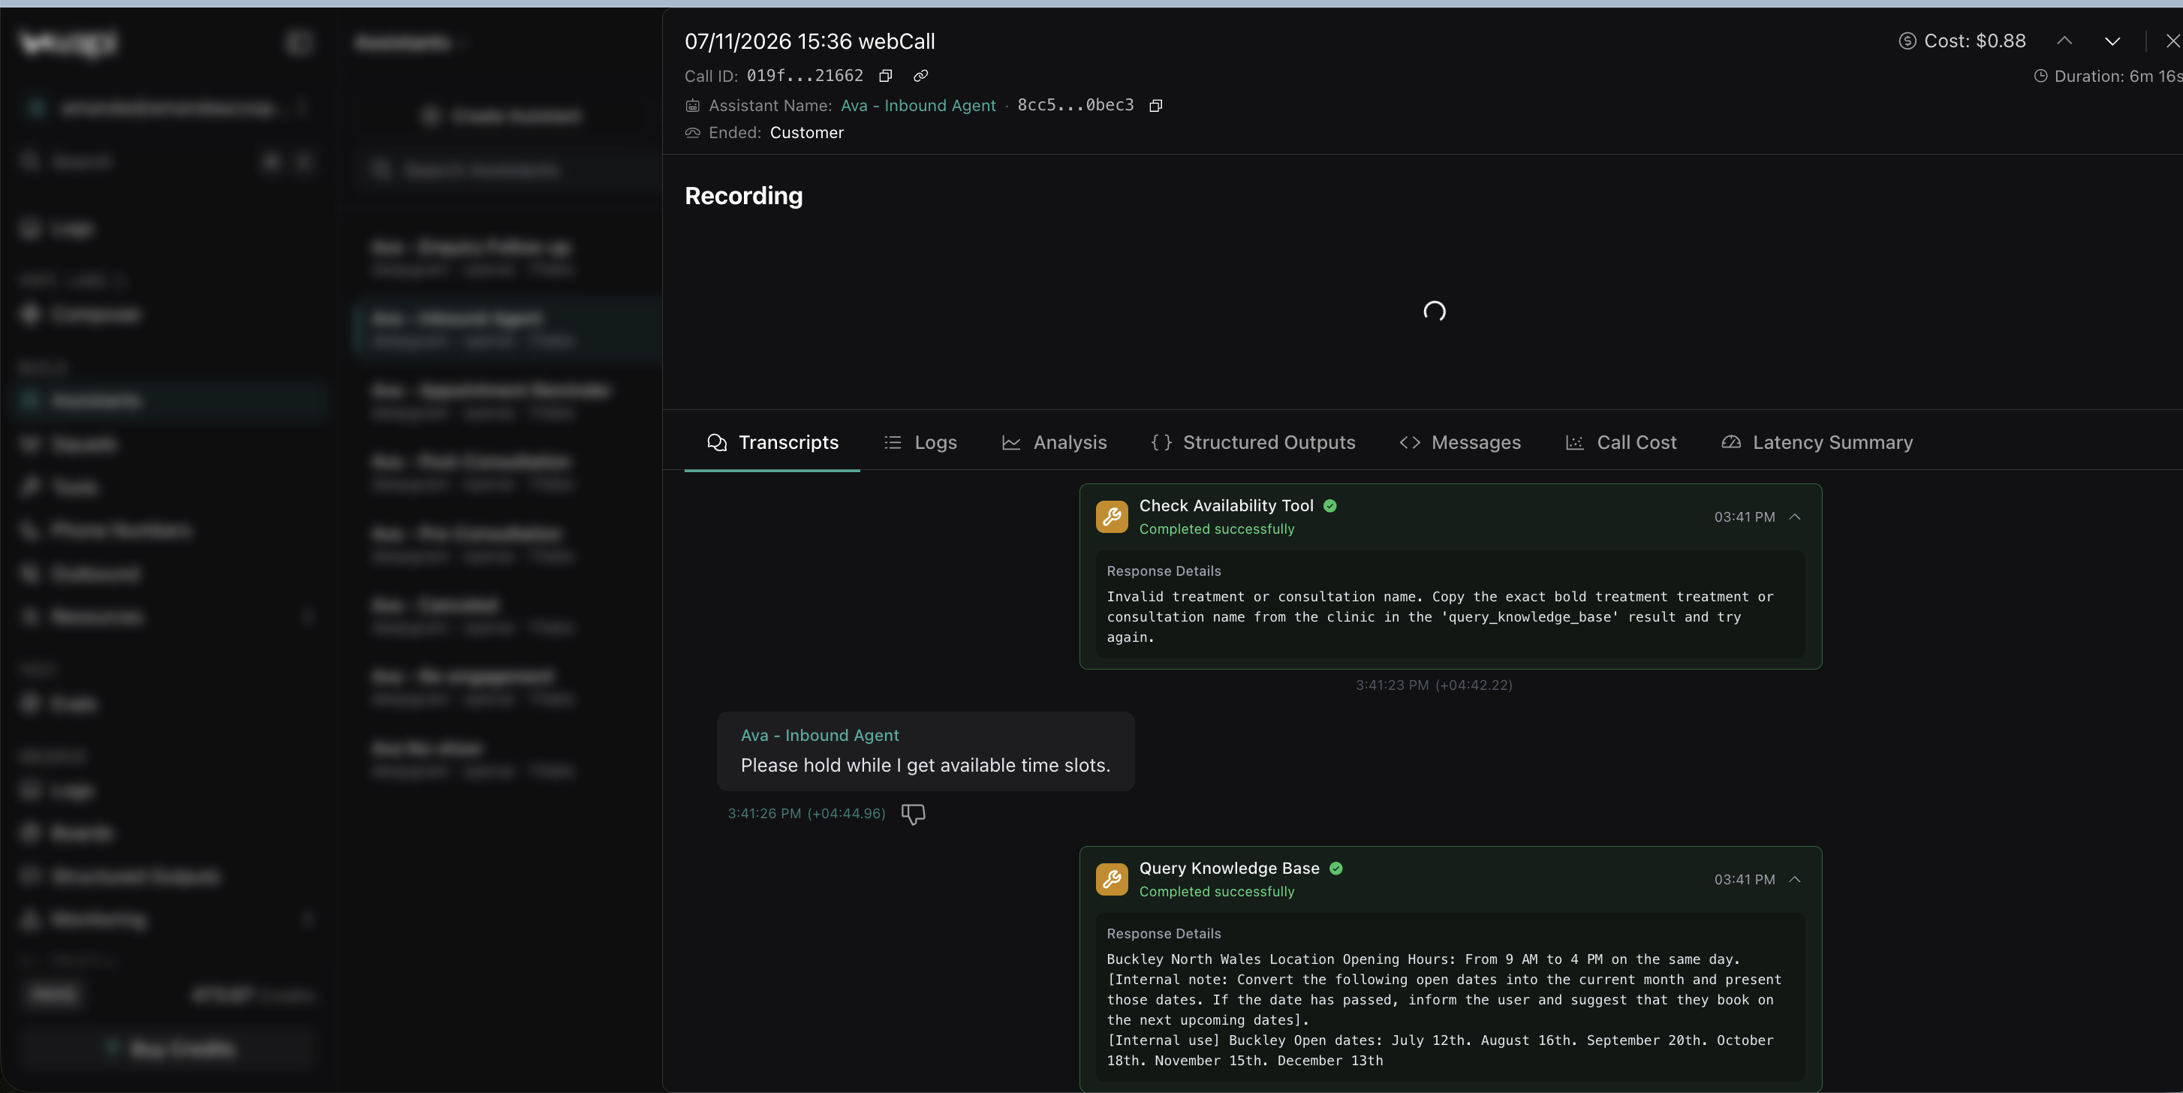Click the Check Availability Tool title
Screen dimensions: 2183x1093
(x=1225, y=506)
